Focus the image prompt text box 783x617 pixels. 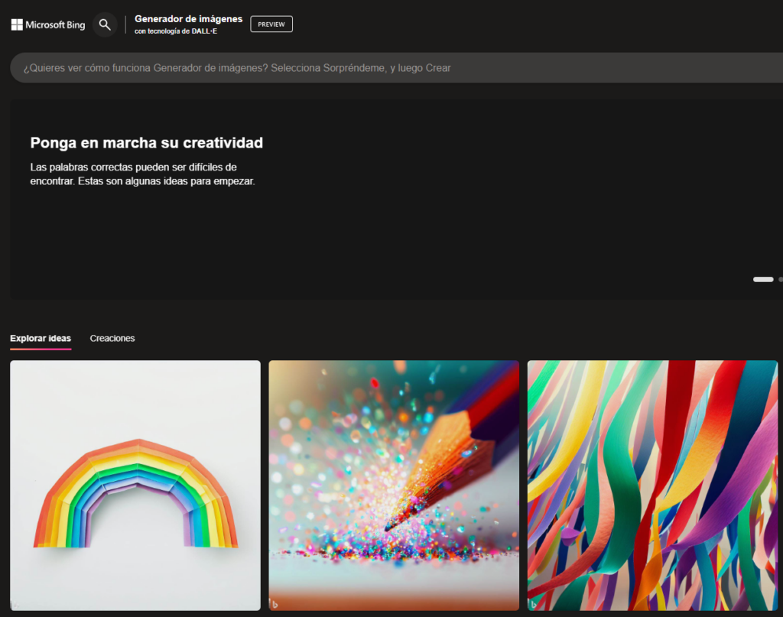(382, 68)
